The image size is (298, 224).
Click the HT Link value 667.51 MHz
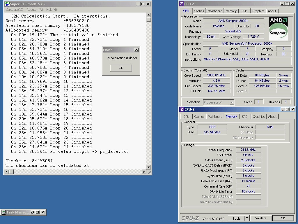point(217,91)
